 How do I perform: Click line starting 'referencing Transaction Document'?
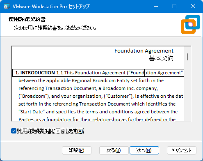click(x=88, y=88)
